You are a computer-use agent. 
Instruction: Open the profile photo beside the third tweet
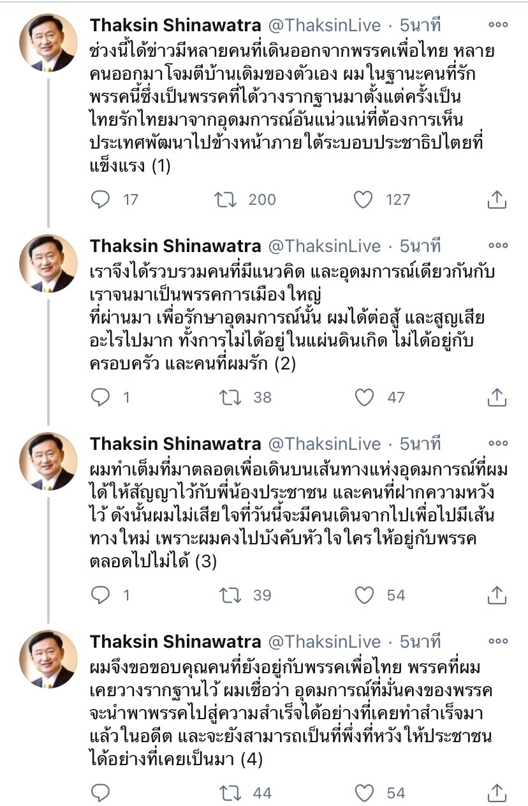pyautogui.click(x=48, y=462)
